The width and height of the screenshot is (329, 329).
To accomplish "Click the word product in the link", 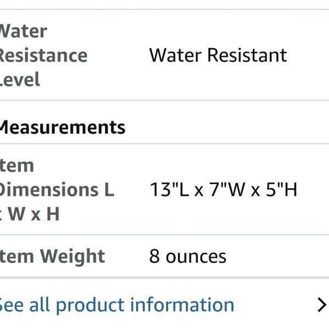I will click(x=90, y=306).
